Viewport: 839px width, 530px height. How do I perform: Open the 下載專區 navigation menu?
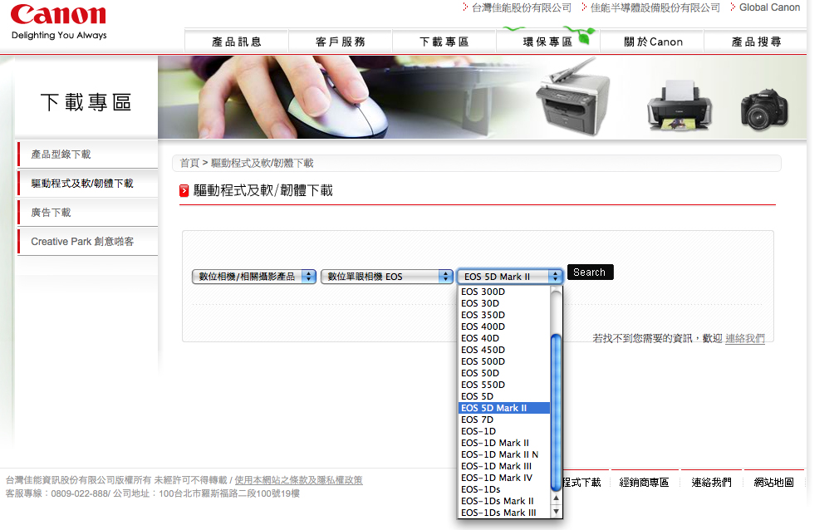coord(444,42)
